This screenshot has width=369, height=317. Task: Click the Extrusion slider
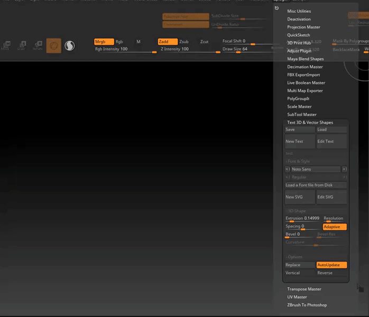(x=302, y=219)
